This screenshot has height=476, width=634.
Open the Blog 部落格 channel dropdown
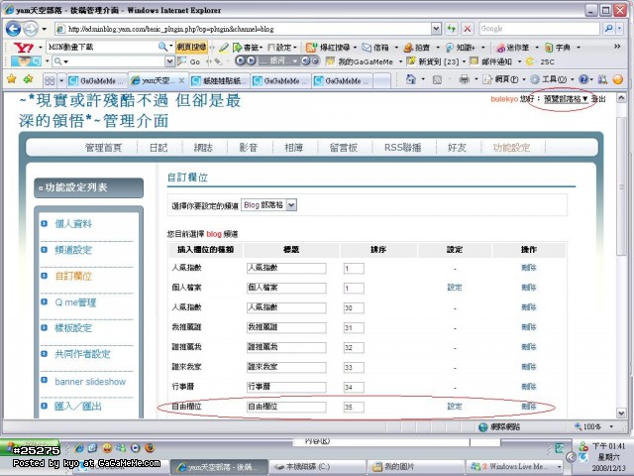pos(291,205)
